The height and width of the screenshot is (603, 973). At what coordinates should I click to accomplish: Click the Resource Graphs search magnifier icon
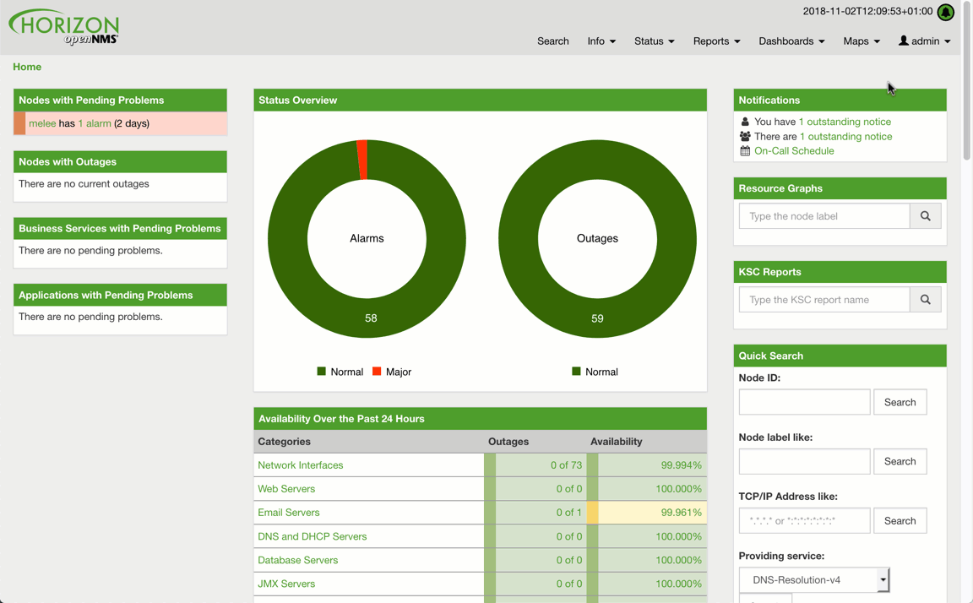tap(926, 216)
